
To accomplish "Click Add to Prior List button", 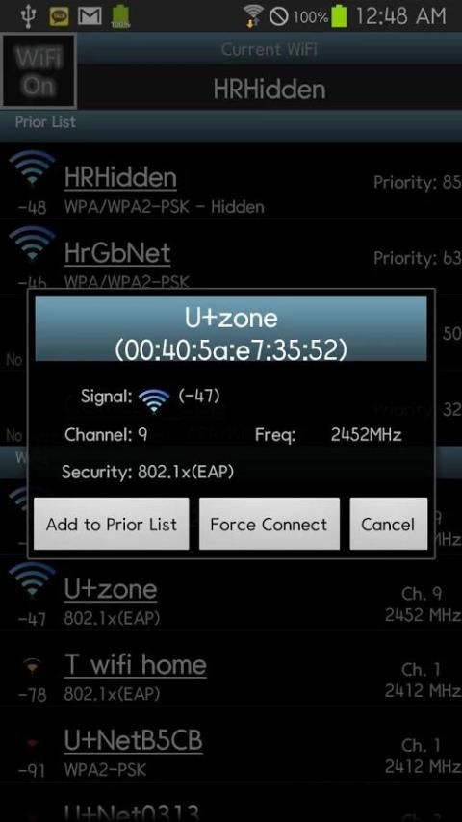I will 112,524.
